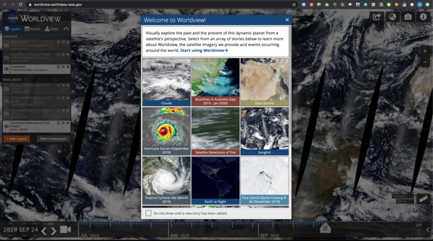The height and width of the screenshot is (241, 433).
Task: Click the 2020 SEP 24 date field
Action: click(21, 230)
